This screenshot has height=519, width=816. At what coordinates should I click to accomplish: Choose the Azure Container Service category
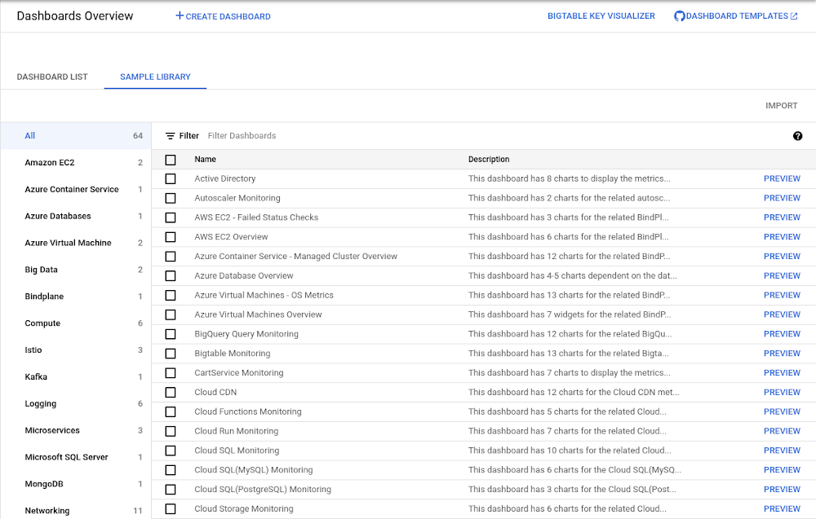click(76, 190)
